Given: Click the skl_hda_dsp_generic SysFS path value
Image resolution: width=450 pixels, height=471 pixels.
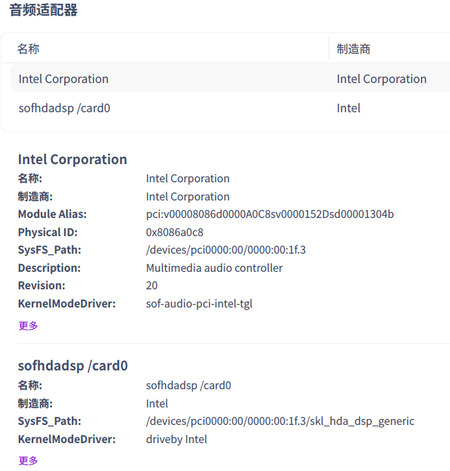Looking at the screenshot, I should [x=280, y=421].
